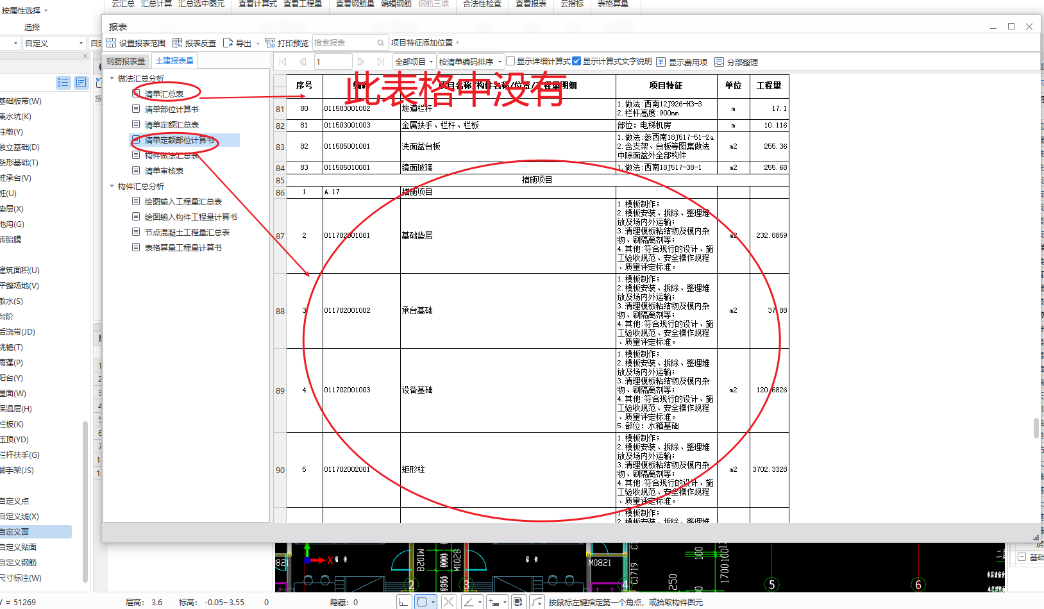Click the left component list scrollbar
The image size is (1044, 609).
click(x=85, y=502)
